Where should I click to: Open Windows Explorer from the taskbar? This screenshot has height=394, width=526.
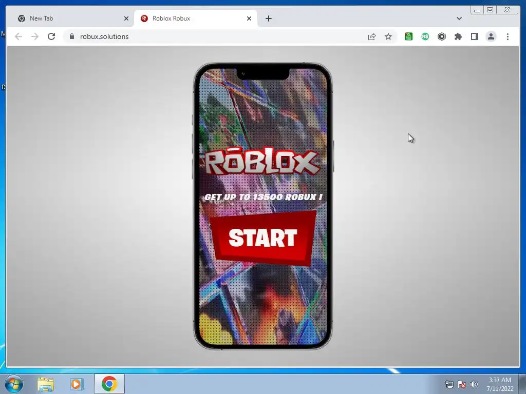point(46,384)
